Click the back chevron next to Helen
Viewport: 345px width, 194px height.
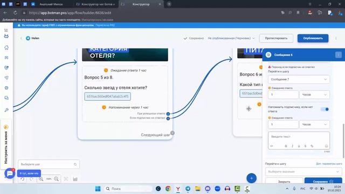pyautogui.click(x=21, y=38)
